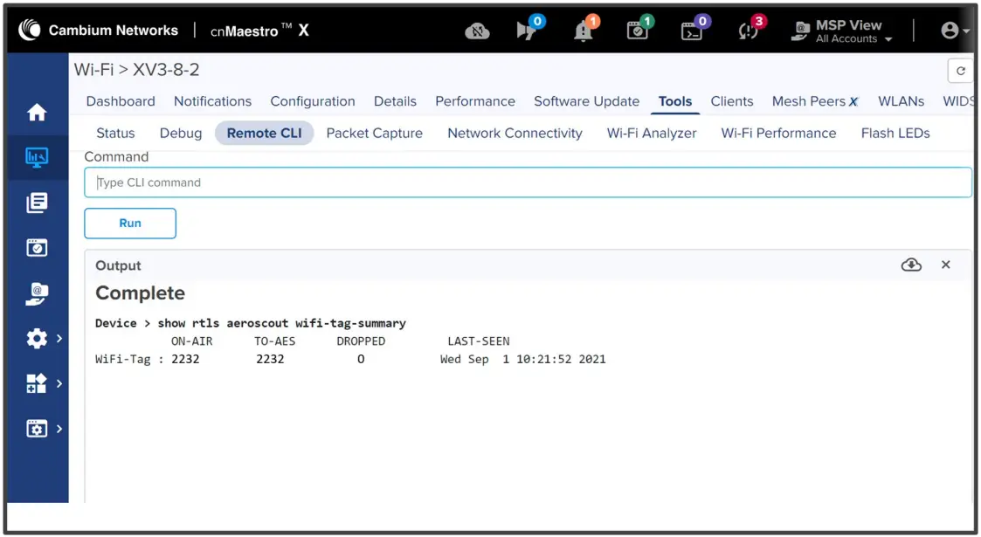981x537 pixels.
Task: Click the cloud connectivity status icon
Action: (x=478, y=31)
